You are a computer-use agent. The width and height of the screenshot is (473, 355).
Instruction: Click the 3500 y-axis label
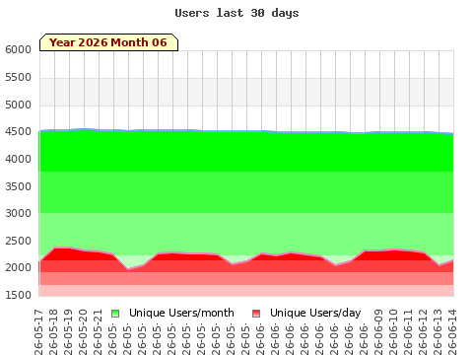click(x=18, y=186)
